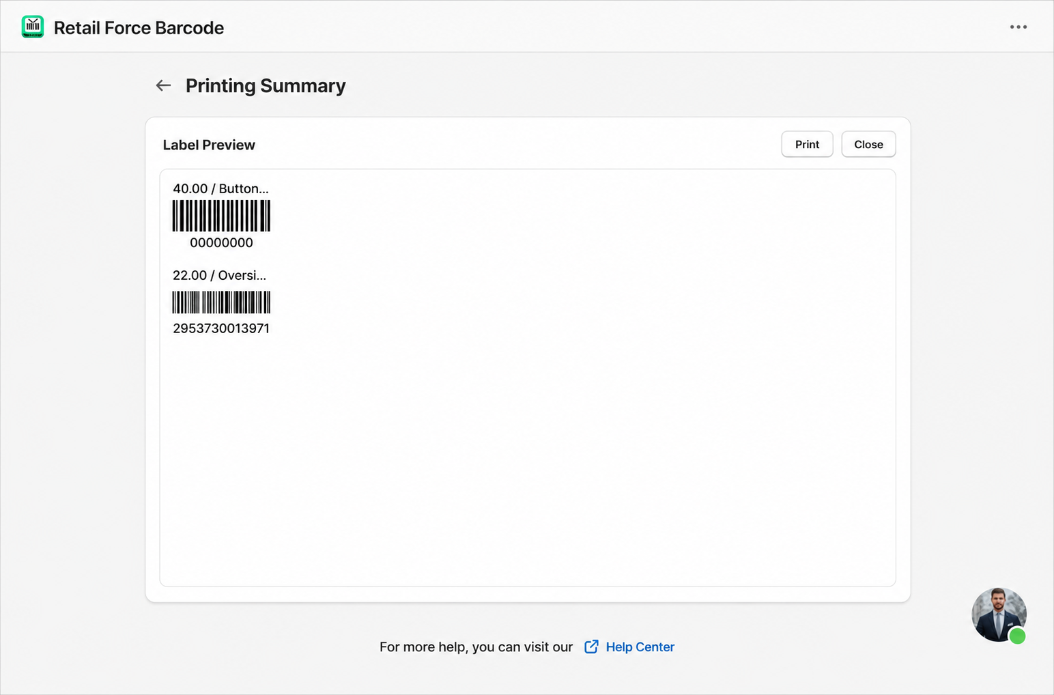Open the Help Center link
1054x695 pixels.
[x=640, y=647]
